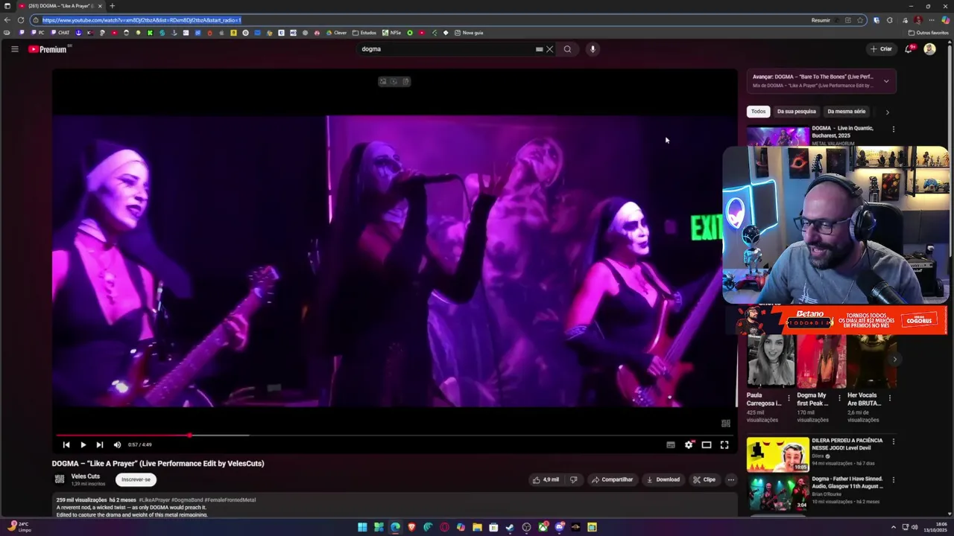This screenshot has height=536, width=954.
Task: Open the 'DILERA PERDEU A PACIÊNCIA' video thumbnail
Action: point(778,454)
